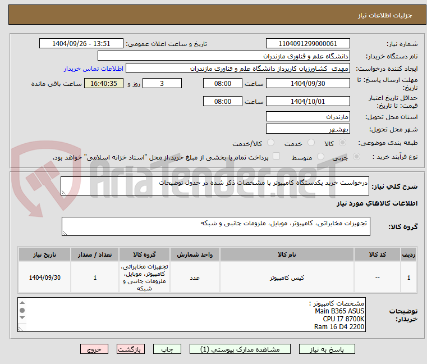Open مشاهده مدارک پیوستی (1) button
The width and height of the screenshot is (427, 364).
pyautogui.click(x=240, y=349)
